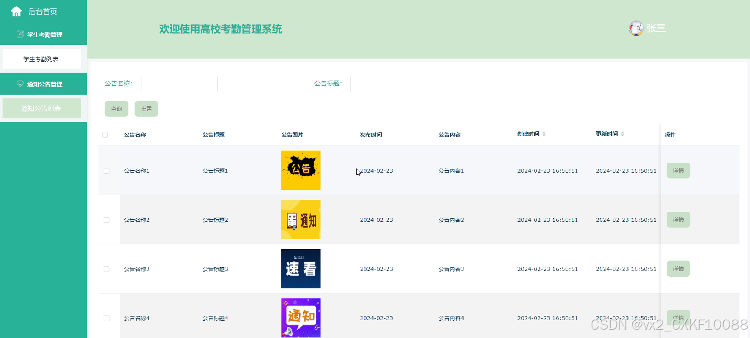Click the user avatar beside 张三
This screenshot has width=750, height=338.
pos(636,28)
